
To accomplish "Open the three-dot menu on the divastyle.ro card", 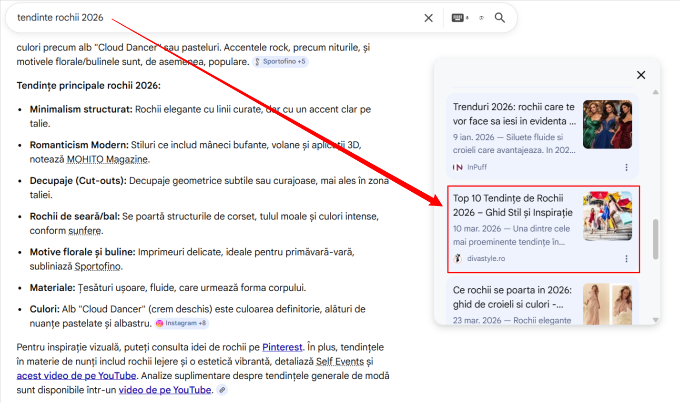I will coord(626,259).
